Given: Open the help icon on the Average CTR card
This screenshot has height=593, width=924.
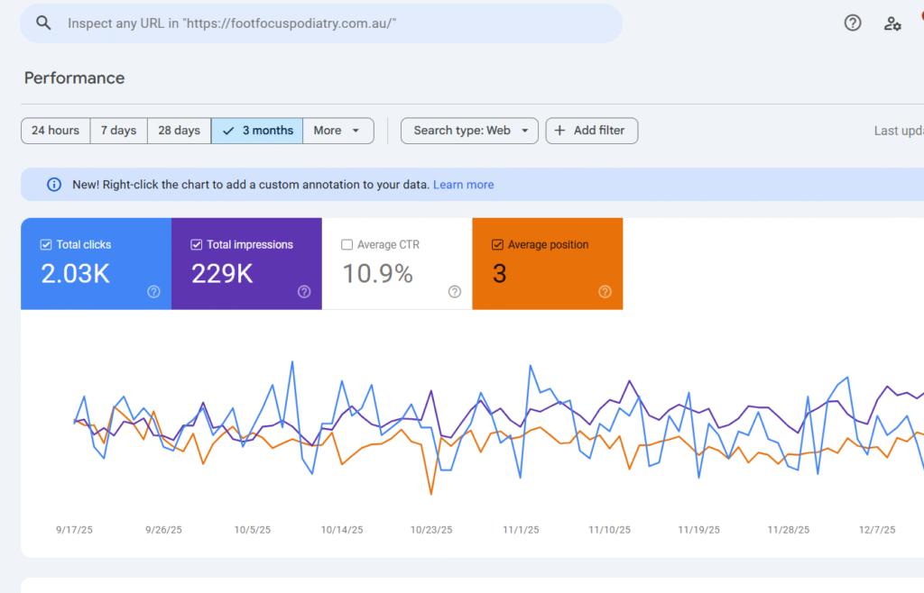Looking at the screenshot, I should (454, 291).
